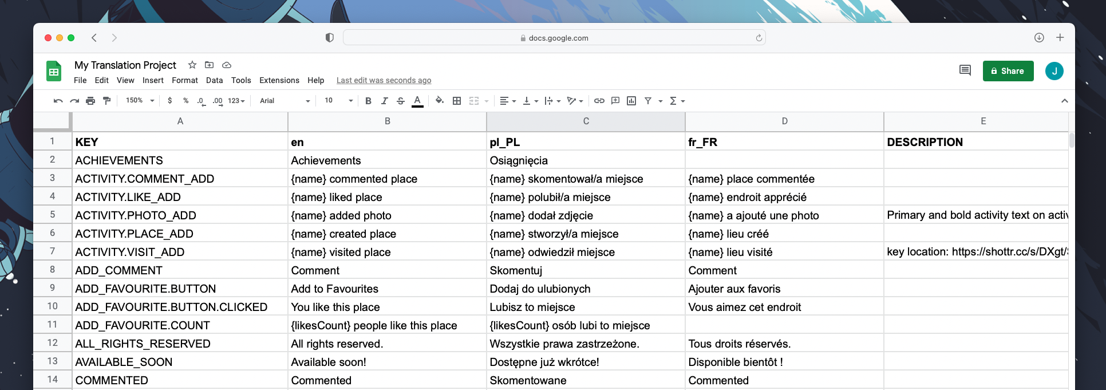Collapse the toolbar menus with the chevron
The image size is (1106, 390).
[x=1065, y=101]
